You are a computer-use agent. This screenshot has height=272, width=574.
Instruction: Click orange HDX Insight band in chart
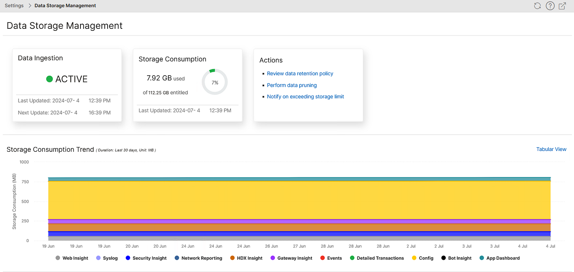299,227
